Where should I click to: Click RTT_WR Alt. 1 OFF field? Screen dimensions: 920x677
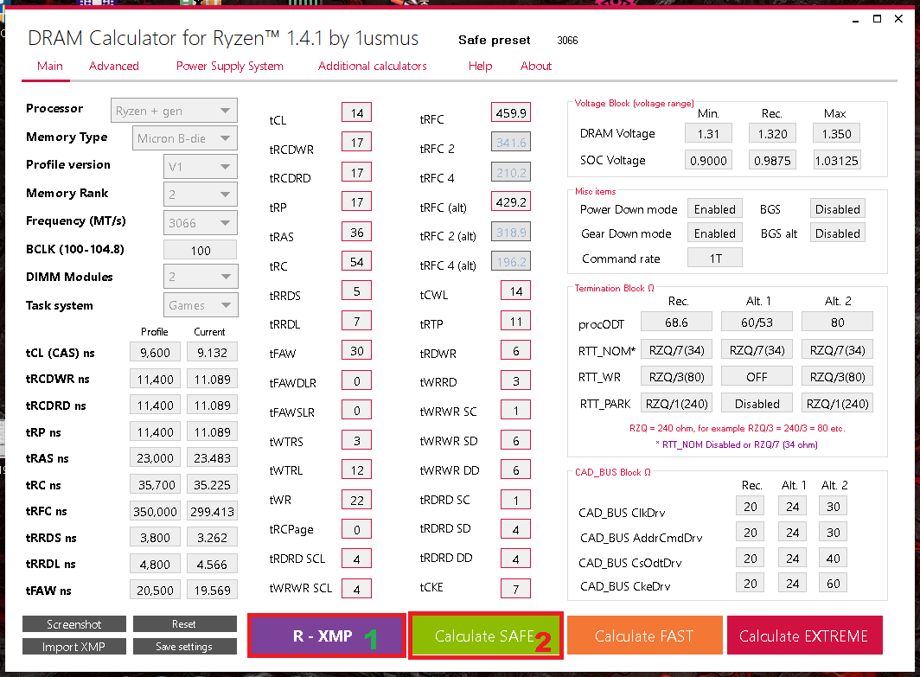click(x=757, y=377)
